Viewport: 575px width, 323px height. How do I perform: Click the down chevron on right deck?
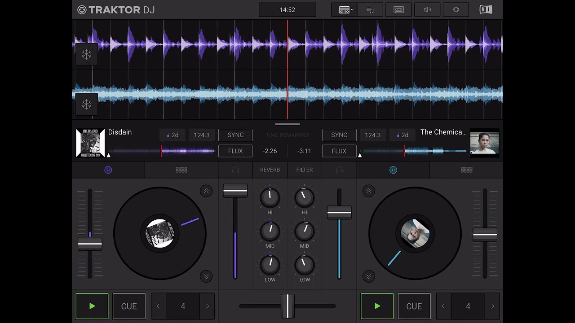coord(369,276)
